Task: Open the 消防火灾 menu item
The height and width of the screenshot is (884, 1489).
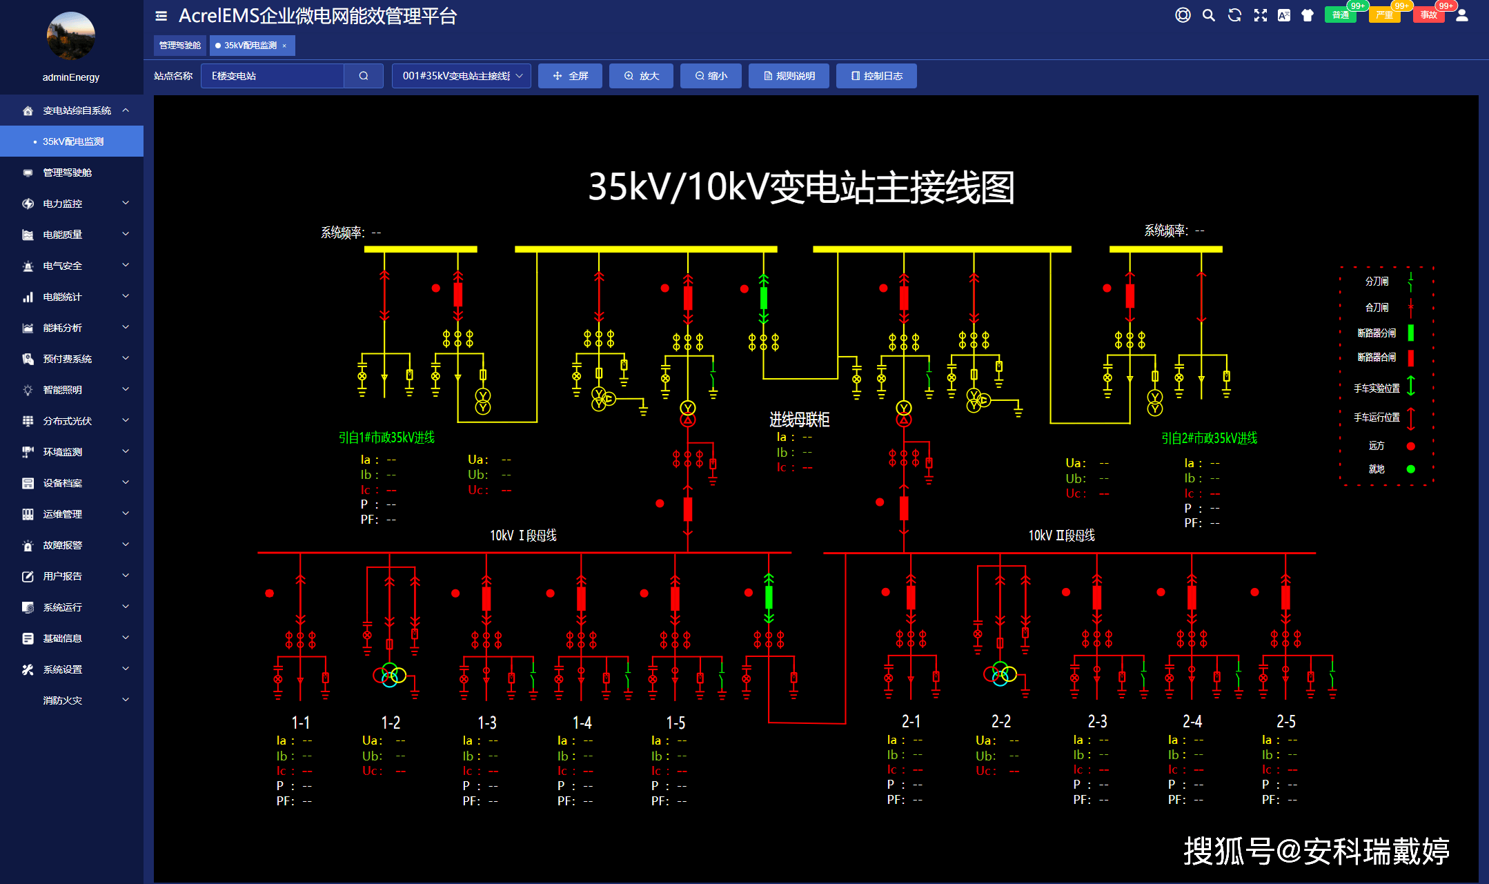Action: [72, 700]
